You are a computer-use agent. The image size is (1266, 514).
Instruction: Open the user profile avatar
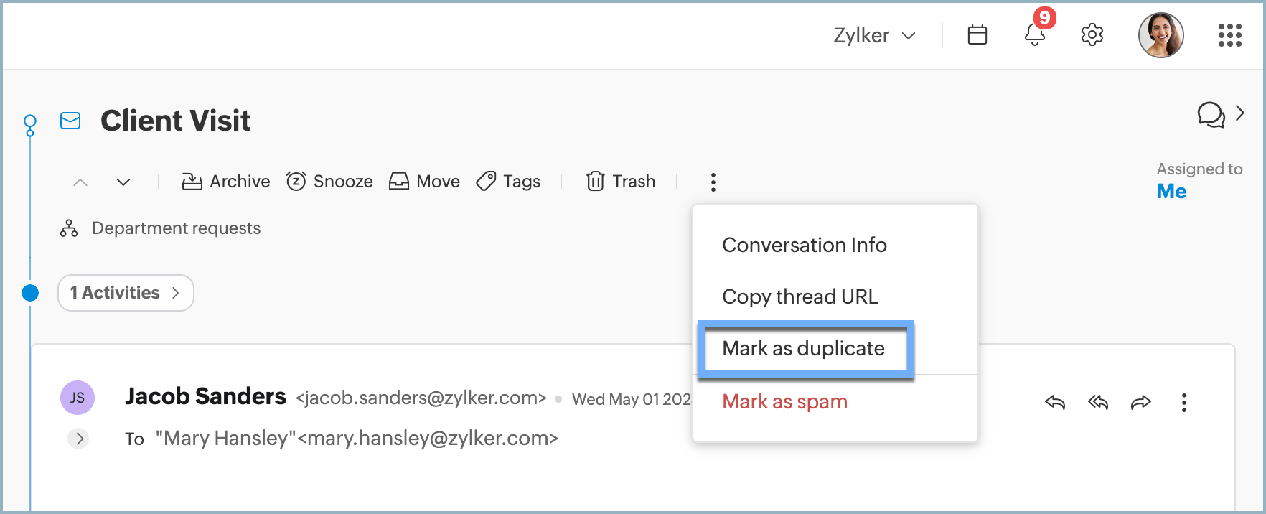pos(1160,34)
